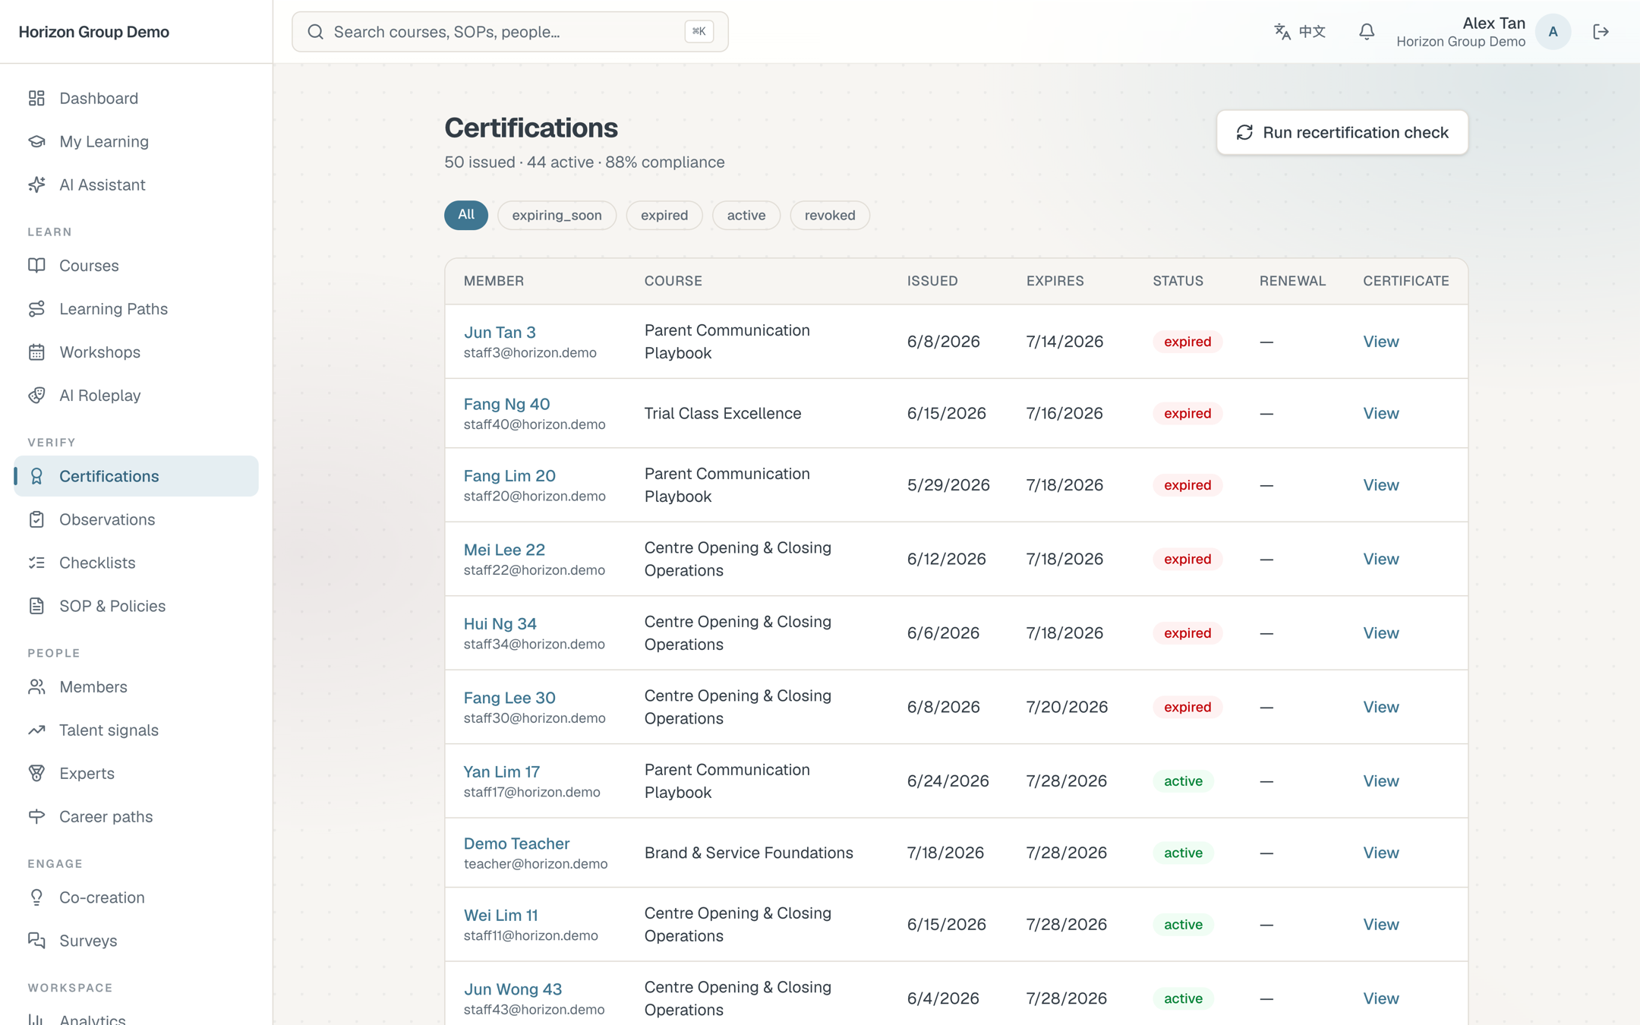The width and height of the screenshot is (1640, 1025).
Task: Open the notifications bell
Action: tap(1367, 32)
